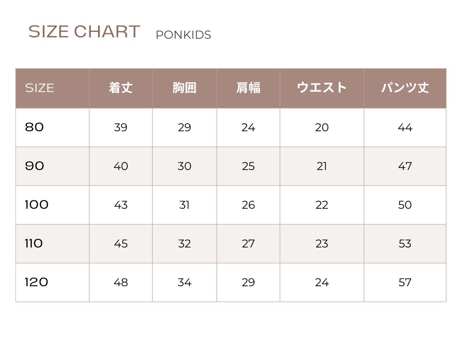Click the 着丈 value 45 for size 110
The height and width of the screenshot is (350, 467).
coord(120,244)
